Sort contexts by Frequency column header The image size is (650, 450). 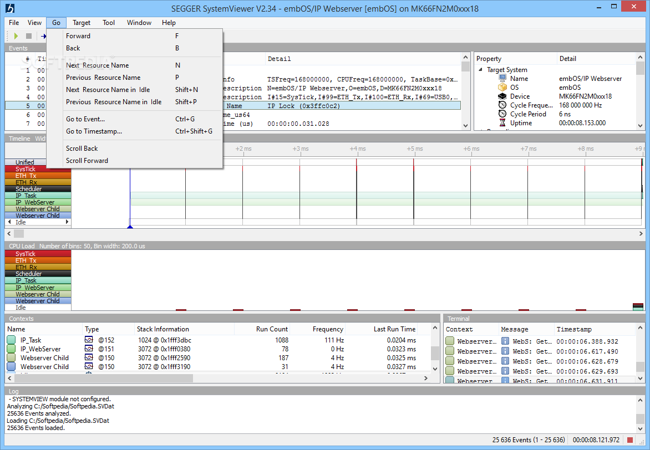coord(317,329)
